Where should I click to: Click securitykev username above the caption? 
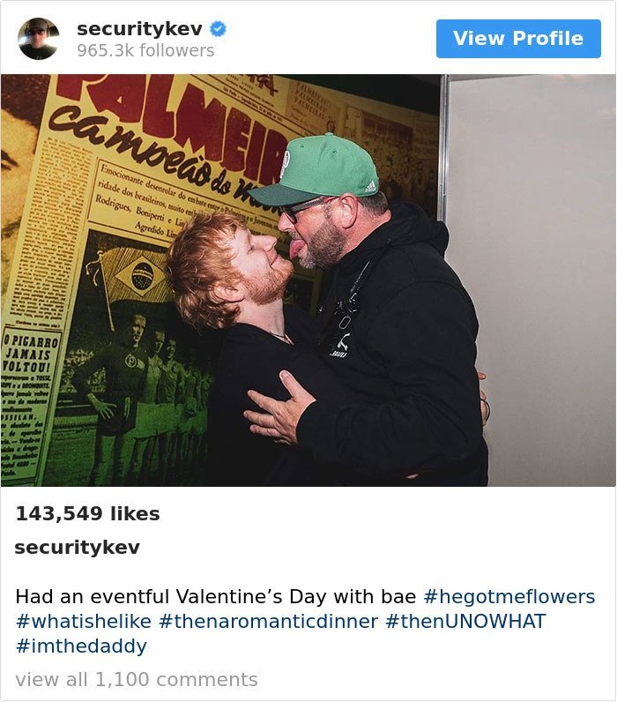78,547
